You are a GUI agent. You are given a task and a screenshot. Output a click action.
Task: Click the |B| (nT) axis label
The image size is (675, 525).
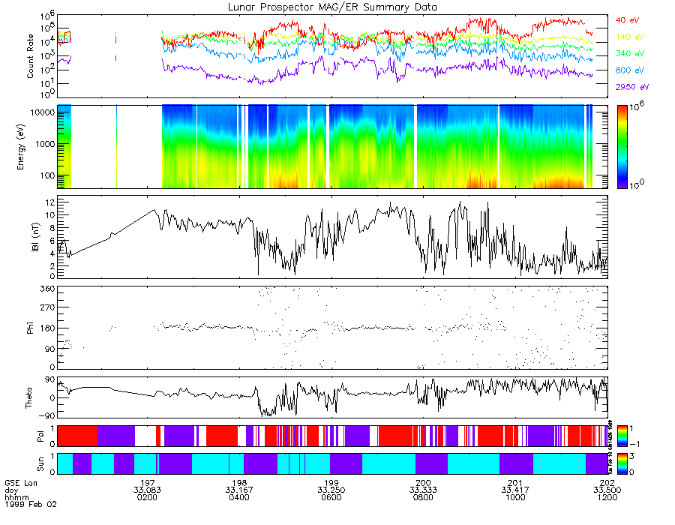(x=34, y=237)
